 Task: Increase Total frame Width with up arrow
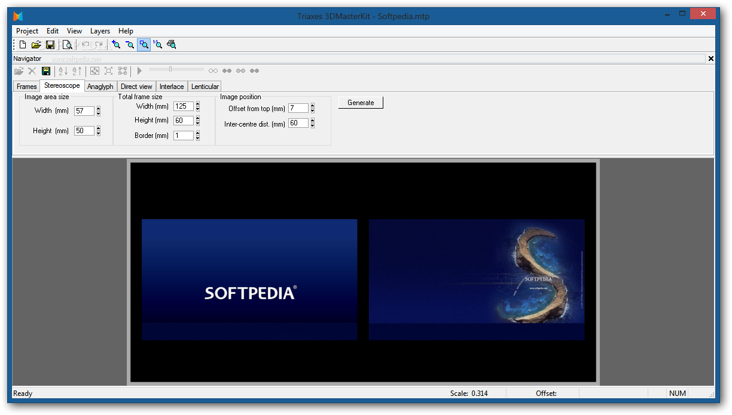point(198,104)
